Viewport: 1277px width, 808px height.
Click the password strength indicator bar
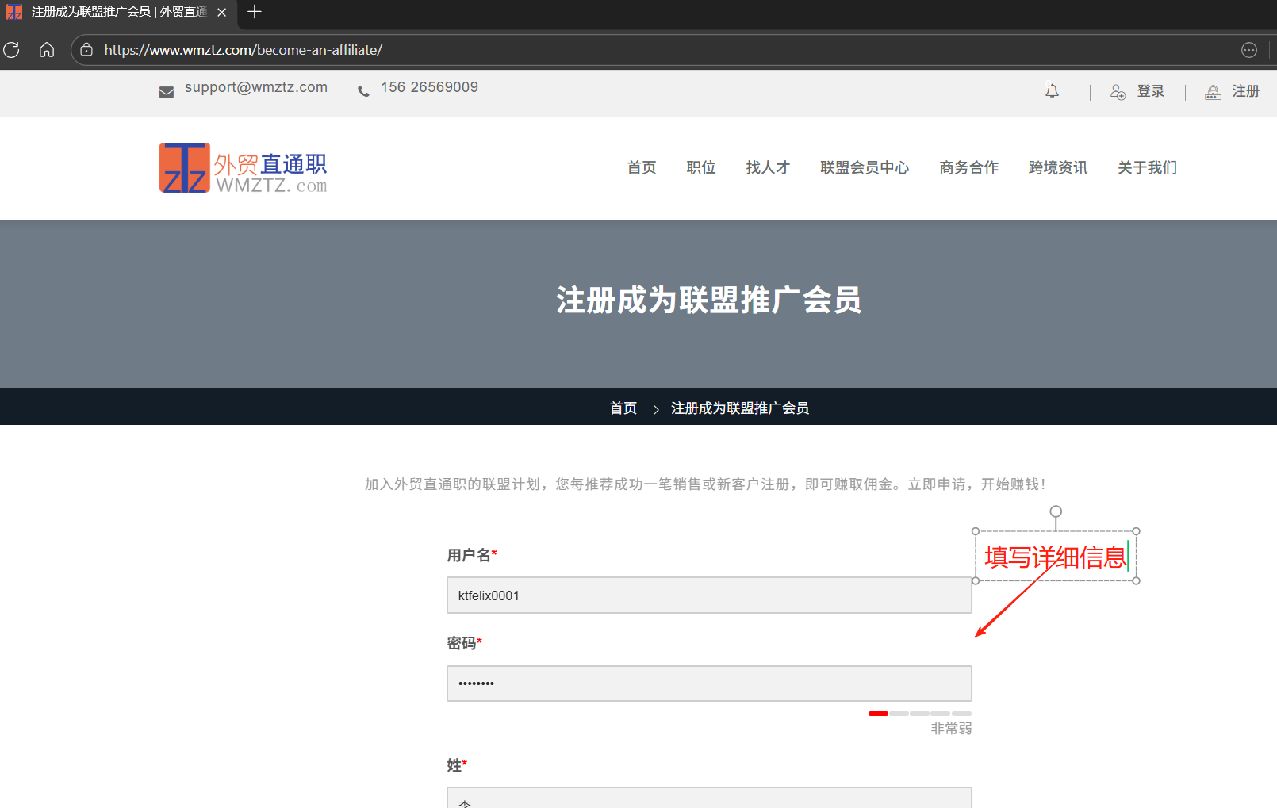tap(918, 713)
